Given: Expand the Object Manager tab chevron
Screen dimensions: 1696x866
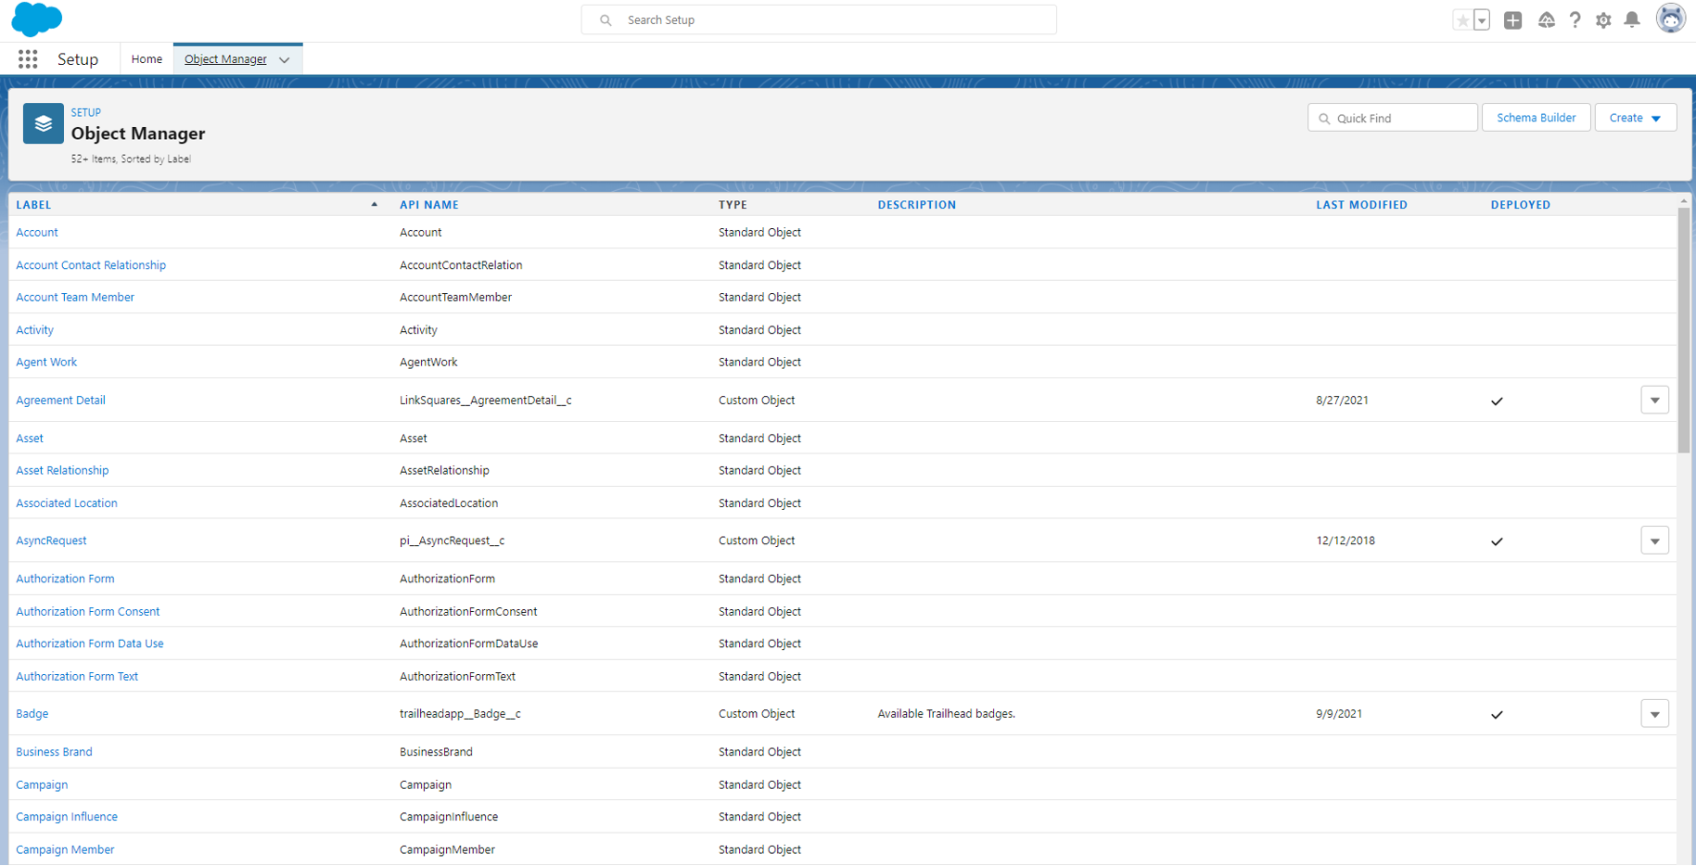Looking at the screenshot, I should coord(285,60).
